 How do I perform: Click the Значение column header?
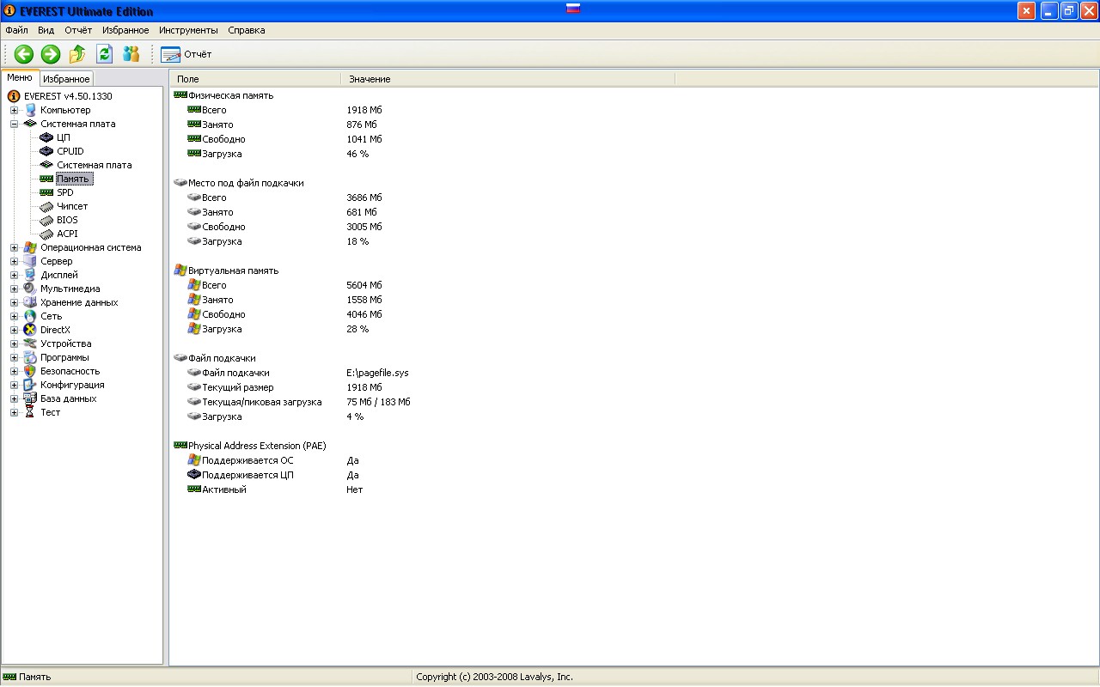pyautogui.click(x=508, y=79)
